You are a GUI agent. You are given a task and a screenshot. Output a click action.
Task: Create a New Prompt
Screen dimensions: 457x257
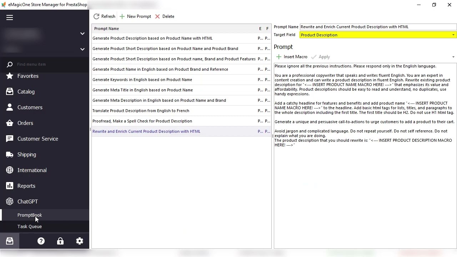tap(135, 16)
